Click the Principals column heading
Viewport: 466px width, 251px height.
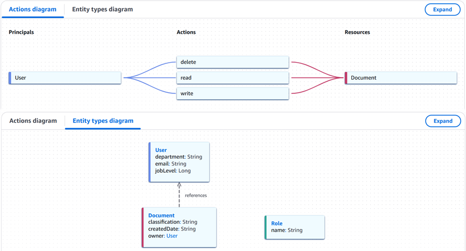click(x=21, y=32)
